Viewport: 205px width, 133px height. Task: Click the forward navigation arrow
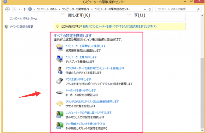(x=14, y=9)
